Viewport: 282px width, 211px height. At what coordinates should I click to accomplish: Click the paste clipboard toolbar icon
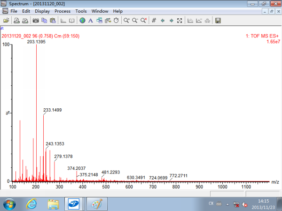(x=52, y=21)
